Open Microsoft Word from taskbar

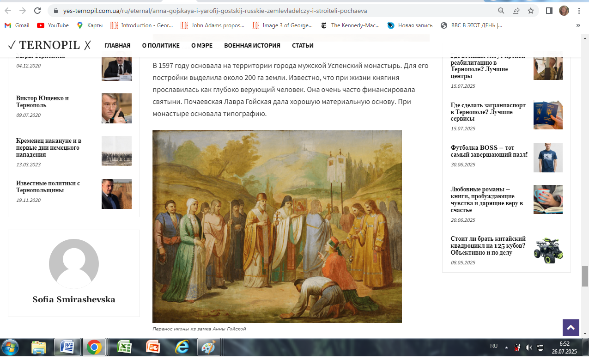click(67, 348)
